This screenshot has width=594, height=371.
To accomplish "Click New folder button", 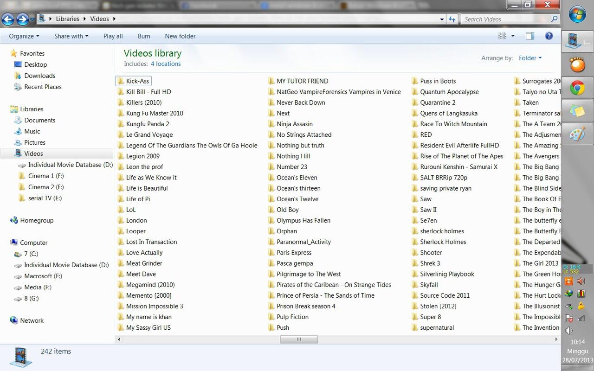I will [x=180, y=36].
